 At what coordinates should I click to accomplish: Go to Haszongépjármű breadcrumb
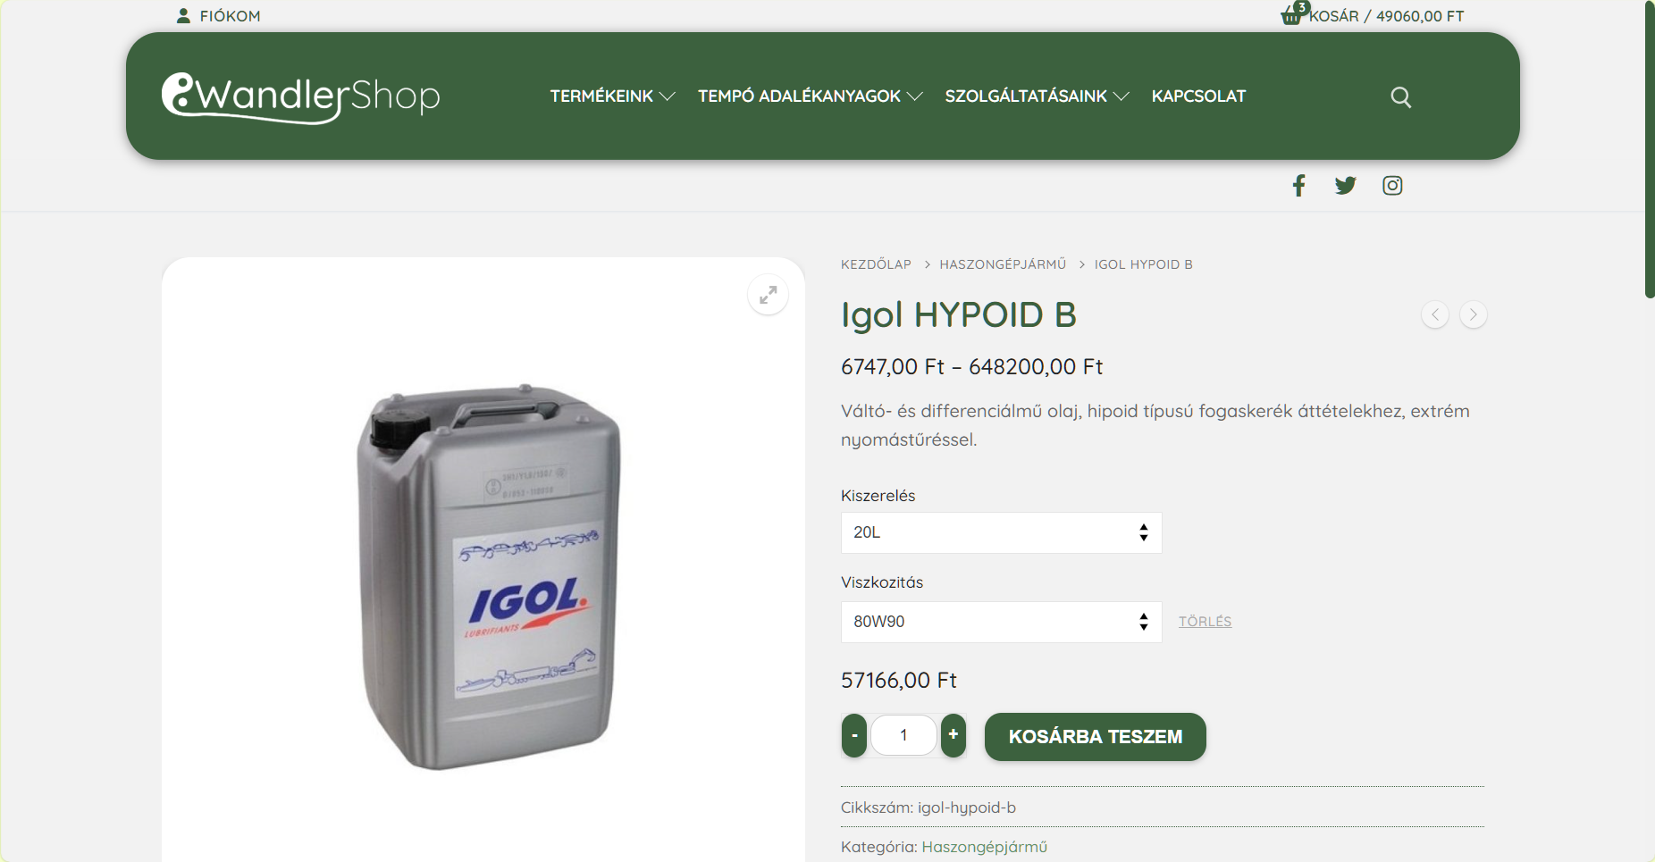point(1003,264)
